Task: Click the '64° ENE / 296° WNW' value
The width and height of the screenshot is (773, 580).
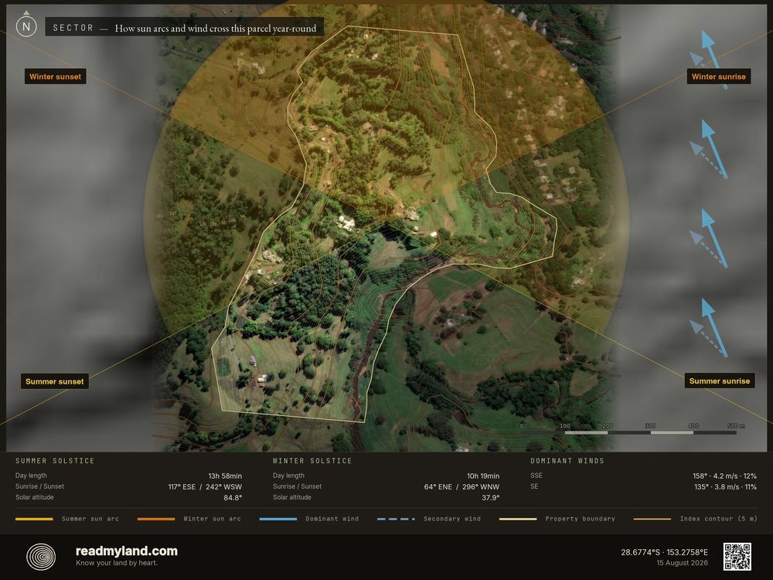Action: (x=462, y=486)
